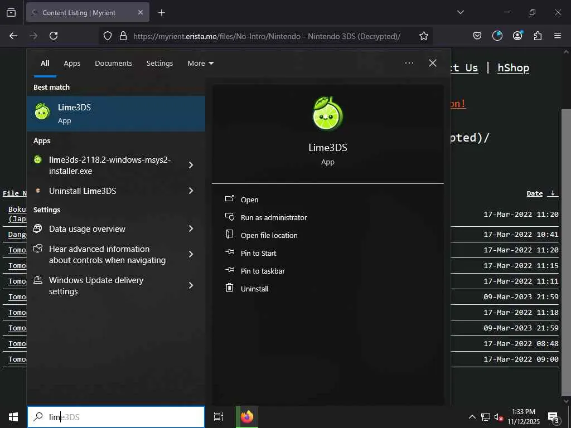The height and width of the screenshot is (428, 571).
Task: Expand Windows Update delivery settings arrow
Action: (x=191, y=286)
